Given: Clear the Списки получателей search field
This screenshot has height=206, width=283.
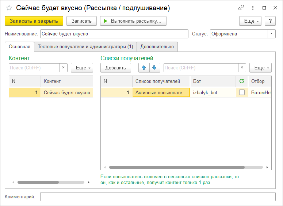Looking at the screenshot, I should tap(242, 68).
